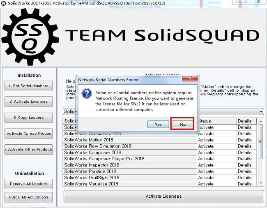Click Yes to generate SNL license file
Screen dimensions: 267x208
pos(158,125)
